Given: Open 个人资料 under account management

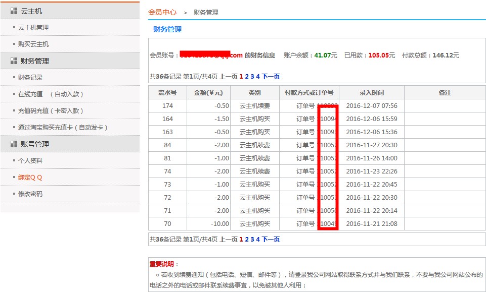Looking at the screenshot, I should point(30,161).
